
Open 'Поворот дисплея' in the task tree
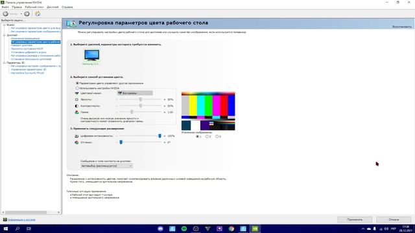click(21, 45)
